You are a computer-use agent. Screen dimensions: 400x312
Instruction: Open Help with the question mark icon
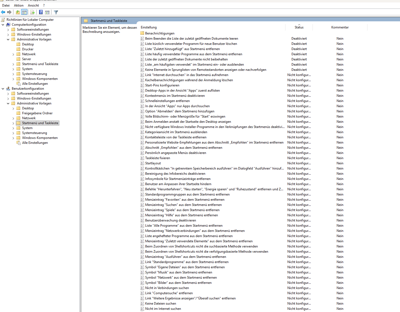point(41,12)
